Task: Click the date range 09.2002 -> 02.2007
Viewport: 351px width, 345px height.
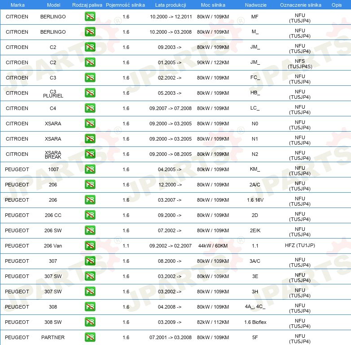Action: click(x=171, y=246)
